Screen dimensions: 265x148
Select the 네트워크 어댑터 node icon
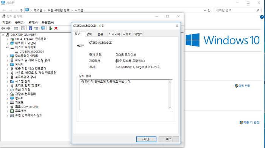(12, 43)
